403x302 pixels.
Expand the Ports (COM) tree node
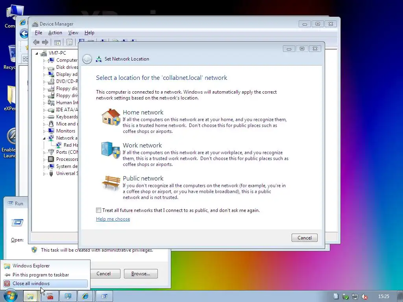tap(44, 153)
